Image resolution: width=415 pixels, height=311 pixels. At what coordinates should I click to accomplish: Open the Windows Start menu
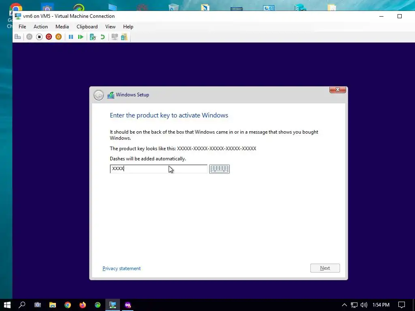pos(7,305)
